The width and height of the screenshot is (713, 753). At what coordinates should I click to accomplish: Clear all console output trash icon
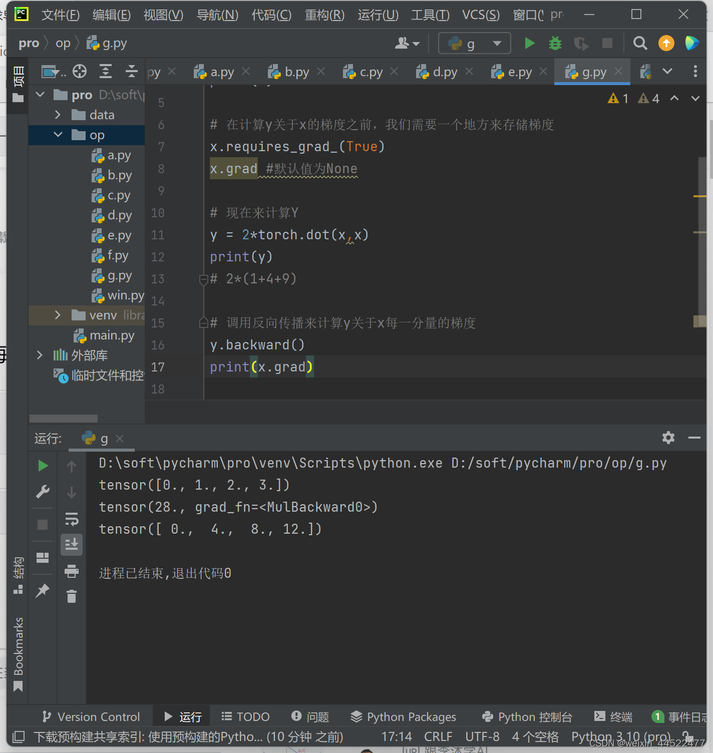pos(72,596)
